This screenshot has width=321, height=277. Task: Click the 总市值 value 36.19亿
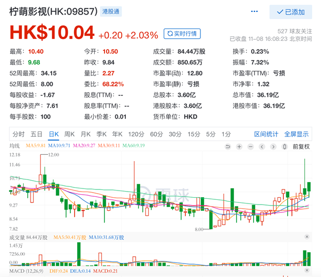point(268,95)
